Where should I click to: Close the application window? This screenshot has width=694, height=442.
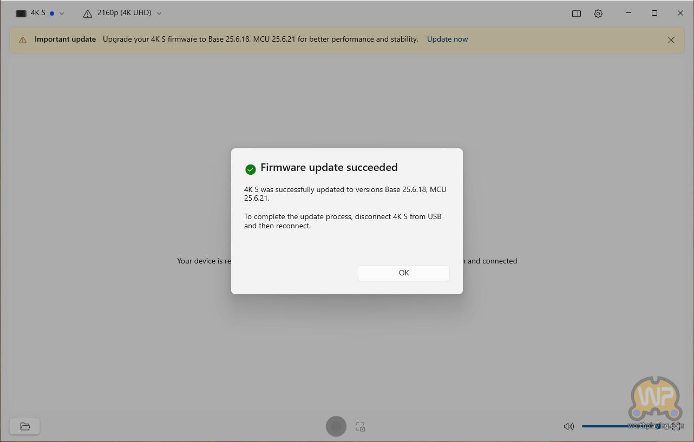point(680,13)
